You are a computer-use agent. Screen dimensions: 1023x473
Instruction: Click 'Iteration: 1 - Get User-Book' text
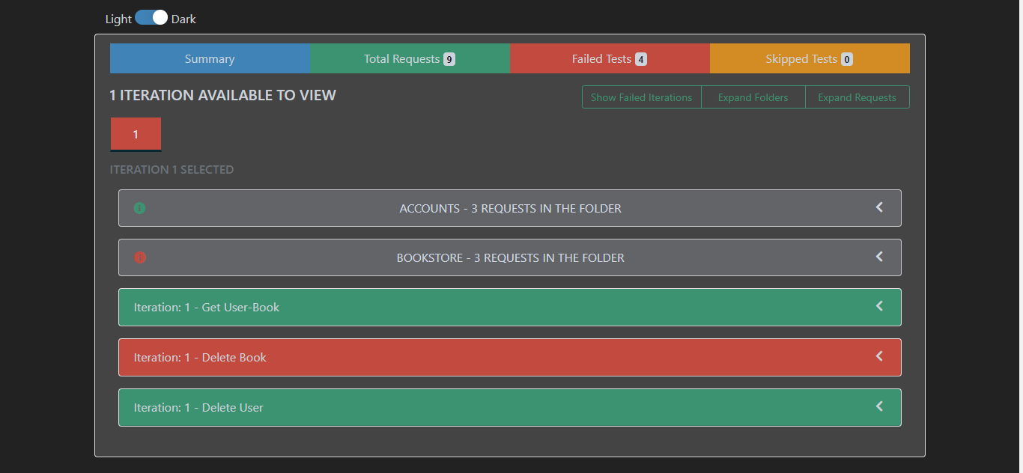(207, 308)
